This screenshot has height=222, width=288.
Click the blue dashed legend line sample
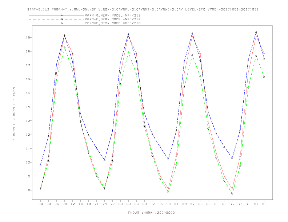click(x=56, y=23)
